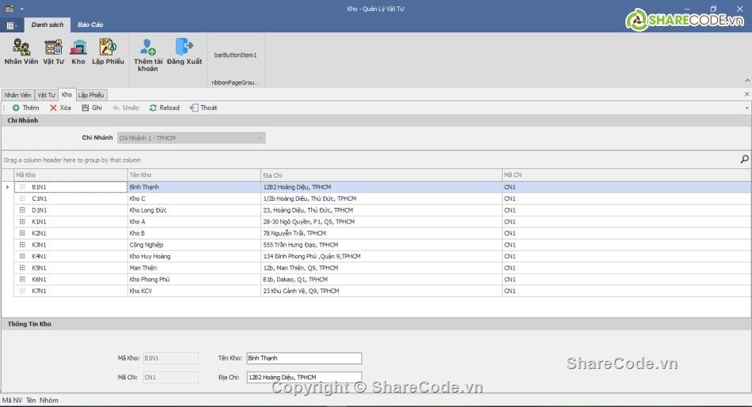The height and width of the screenshot is (407, 752).
Task: Expand the C1N1 row
Action: 22,198
